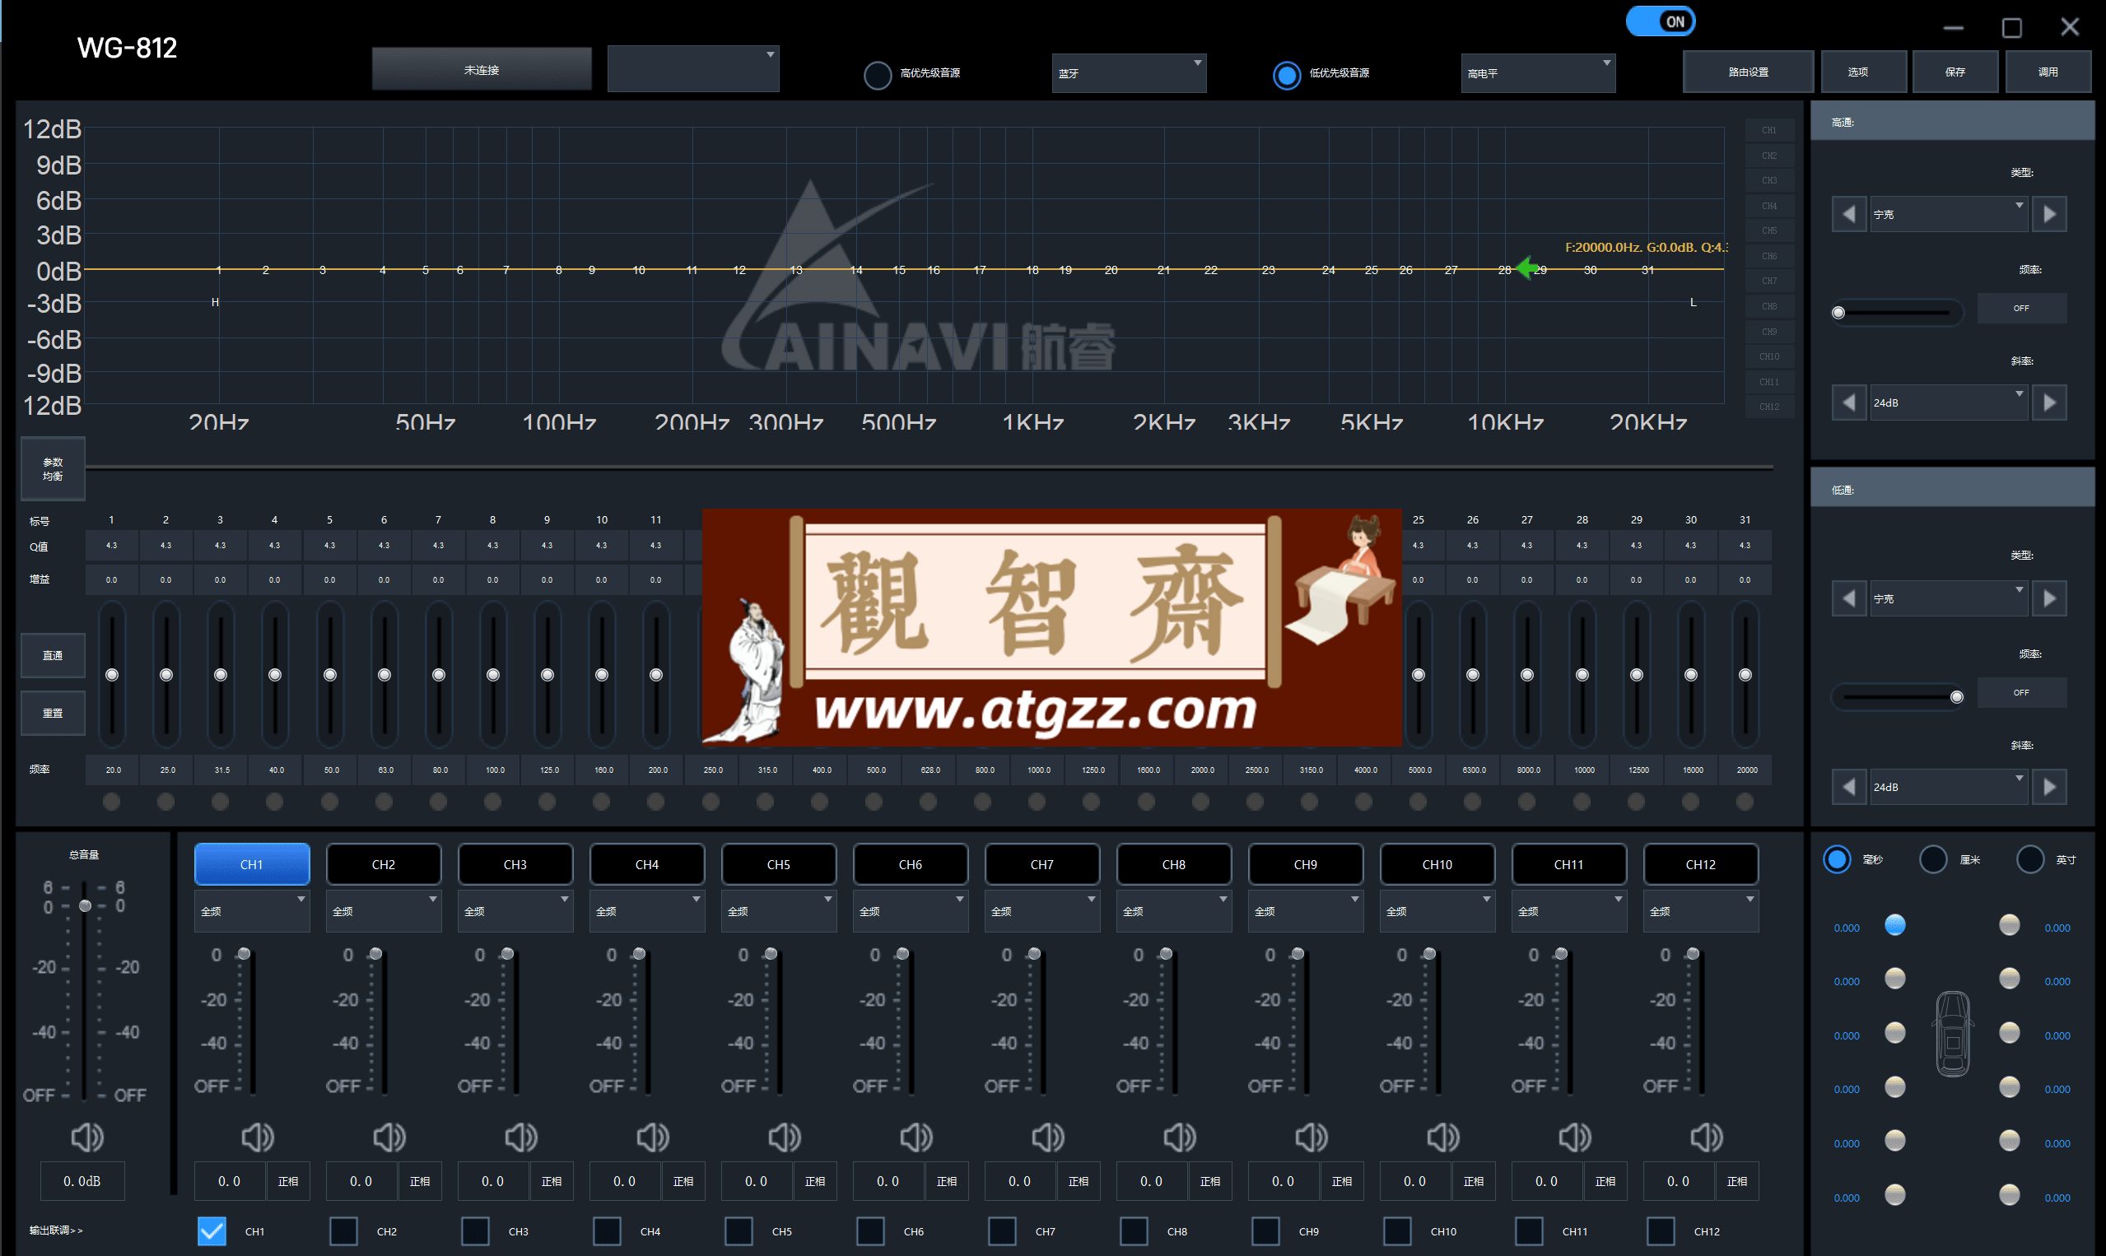Click the low-pass type next arrow
This screenshot has width=2106, height=1256.
[x=2049, y=598]
